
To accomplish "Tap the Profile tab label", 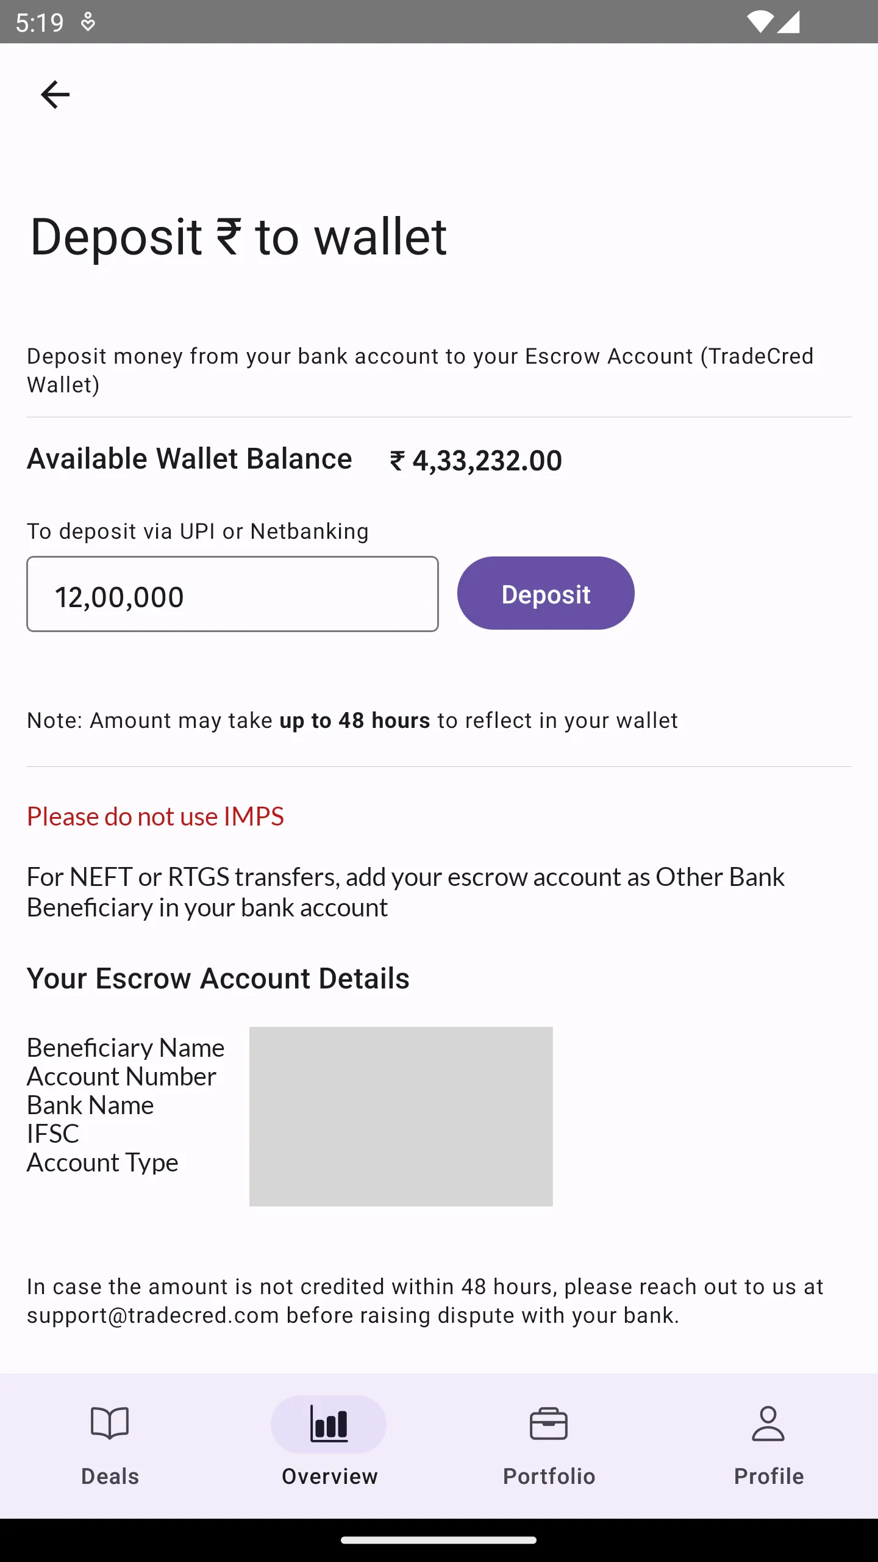I will coord(768,1477).
